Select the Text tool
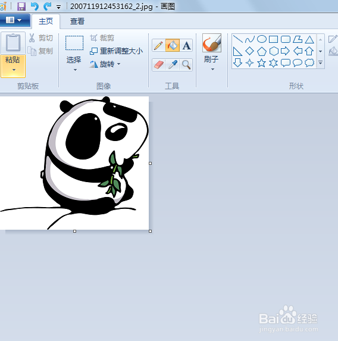Image resolution: width=338 pixels, height=341 pixels. pos(186,45)
